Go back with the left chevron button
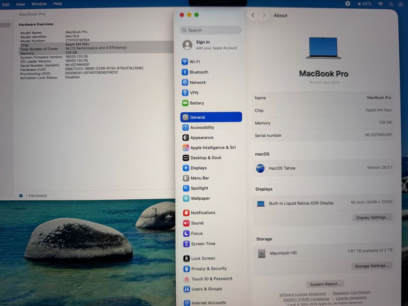Screen dimensions: 408x306 tap(253, 15)
